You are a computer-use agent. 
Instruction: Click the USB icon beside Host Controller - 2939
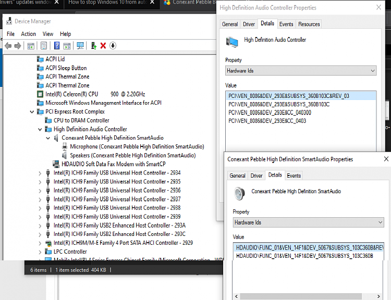[x=48, y=217]
